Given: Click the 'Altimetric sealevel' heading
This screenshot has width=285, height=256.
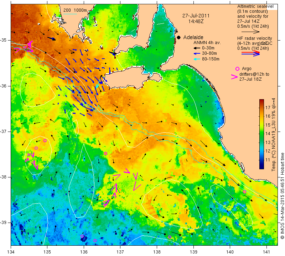Looking at the screenshot, I should [255, 6].
